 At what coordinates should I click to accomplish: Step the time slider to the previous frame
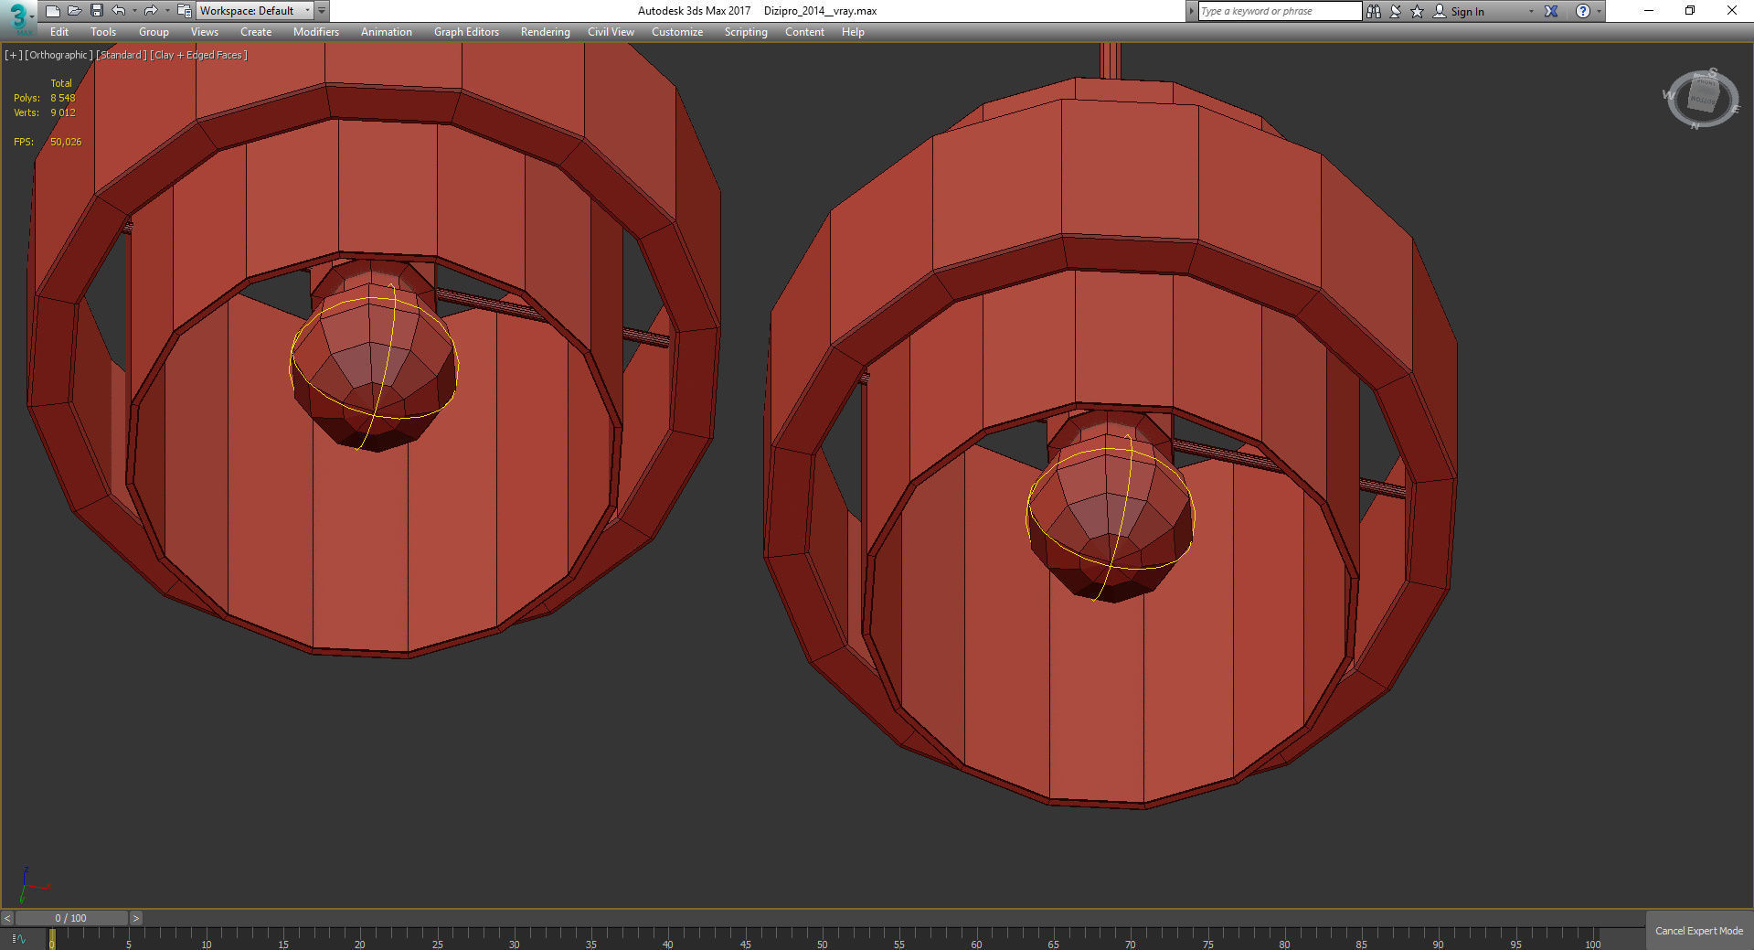point(7,918)
